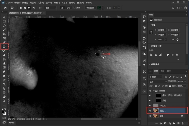Click the Home icon in options bar
189x126 pixels.
point(5,8)
